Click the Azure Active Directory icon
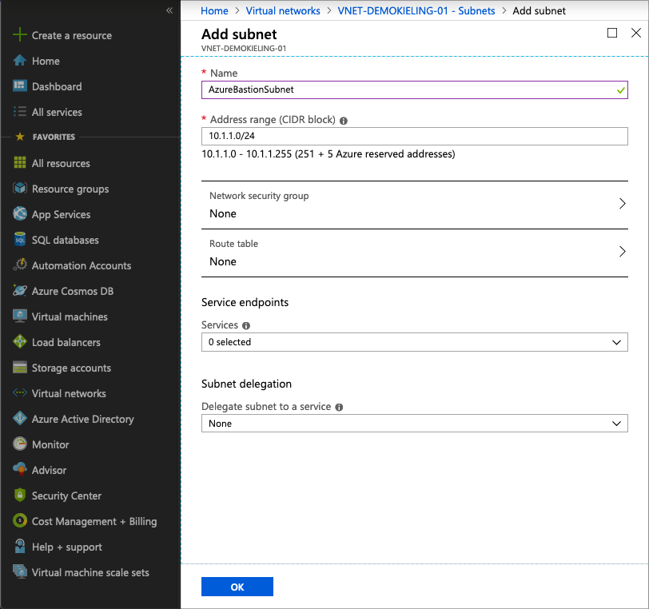649x609 pixels. pyautogui.click(x=19, y=419)
